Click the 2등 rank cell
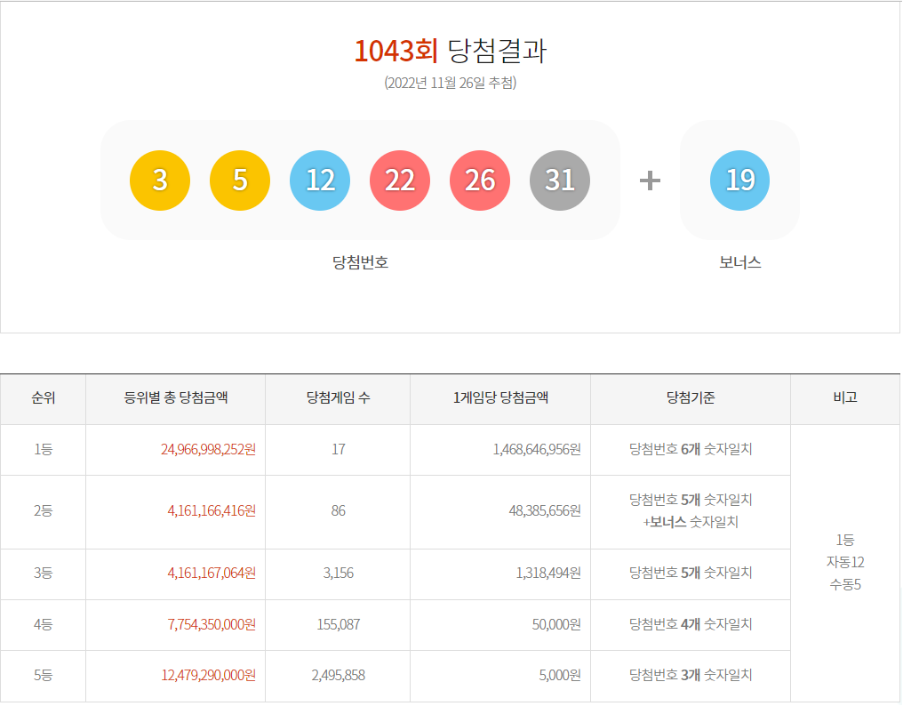Image resolution: width=903 pixels, height=706 pixels. point(44,511)
